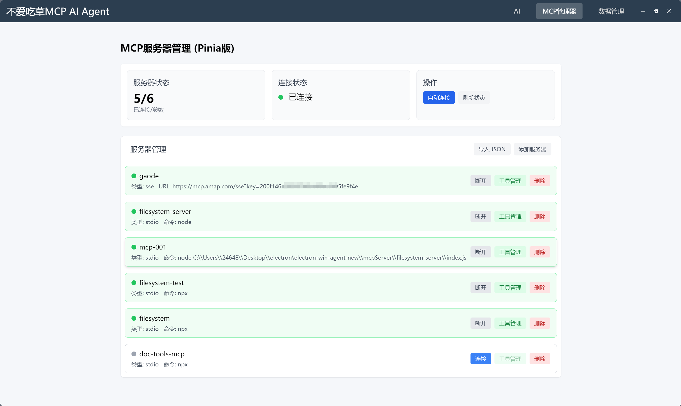This screenshot has width=681, height=406.
Task: Connect the doc-tools-mcp server
Action: pos(481,359)
